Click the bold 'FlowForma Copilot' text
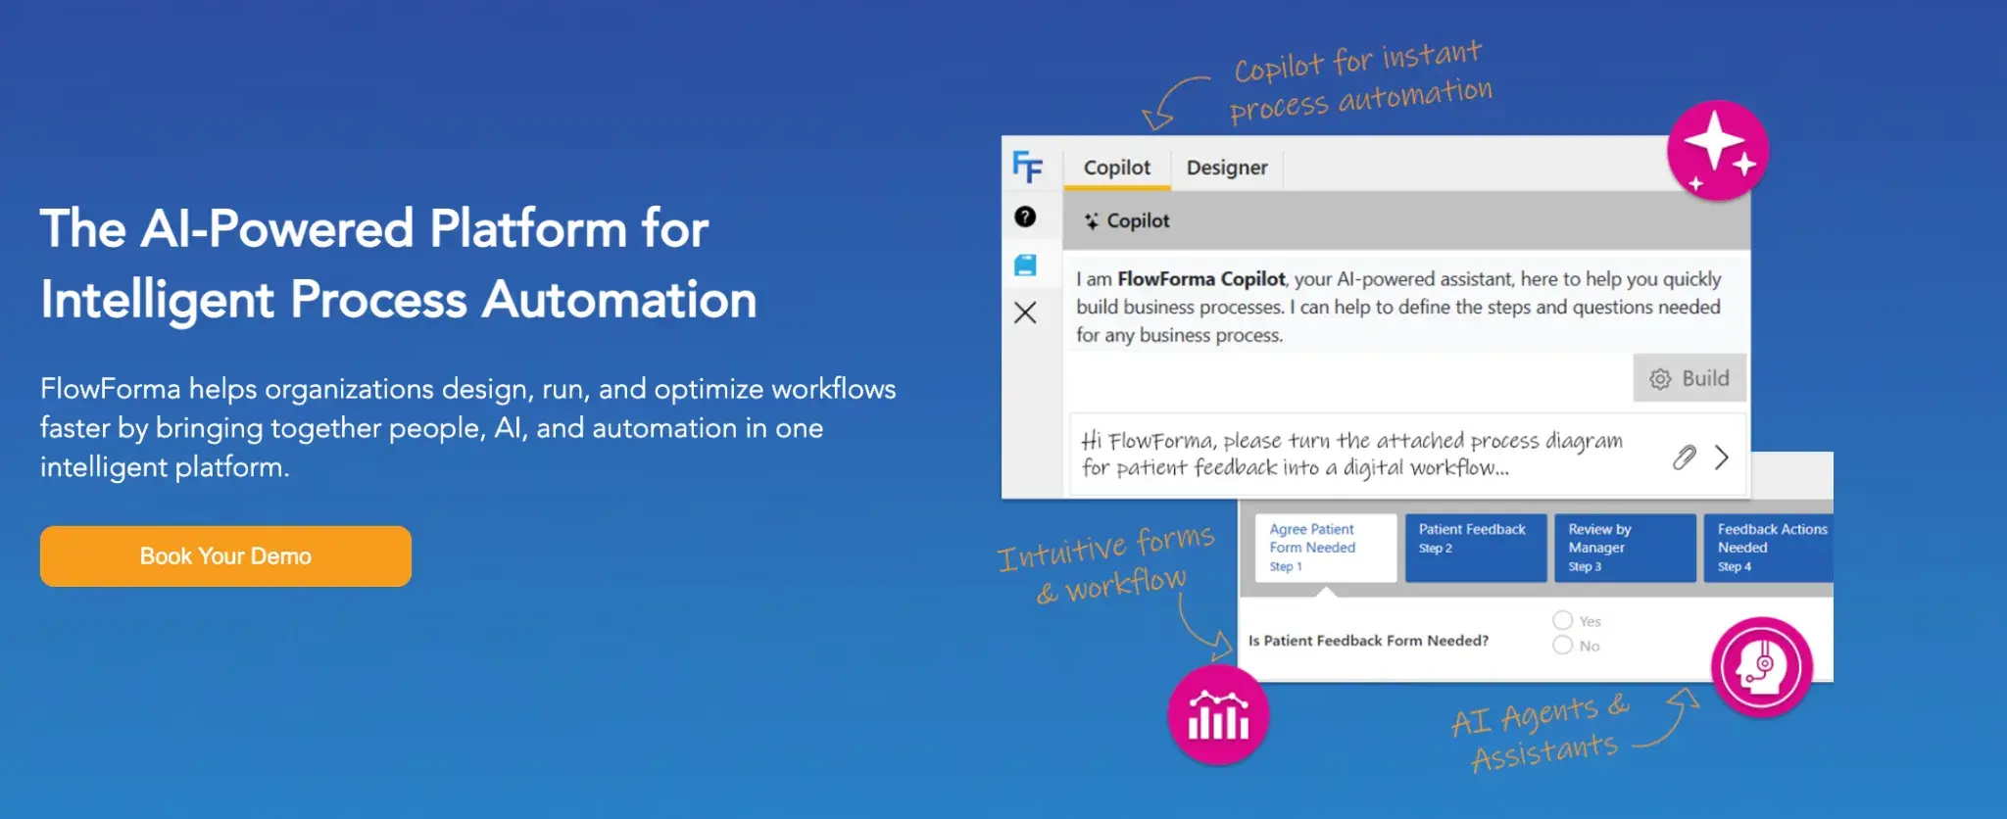The height and width of the screenshot is (819, 2007). [x=1201, y=279]
